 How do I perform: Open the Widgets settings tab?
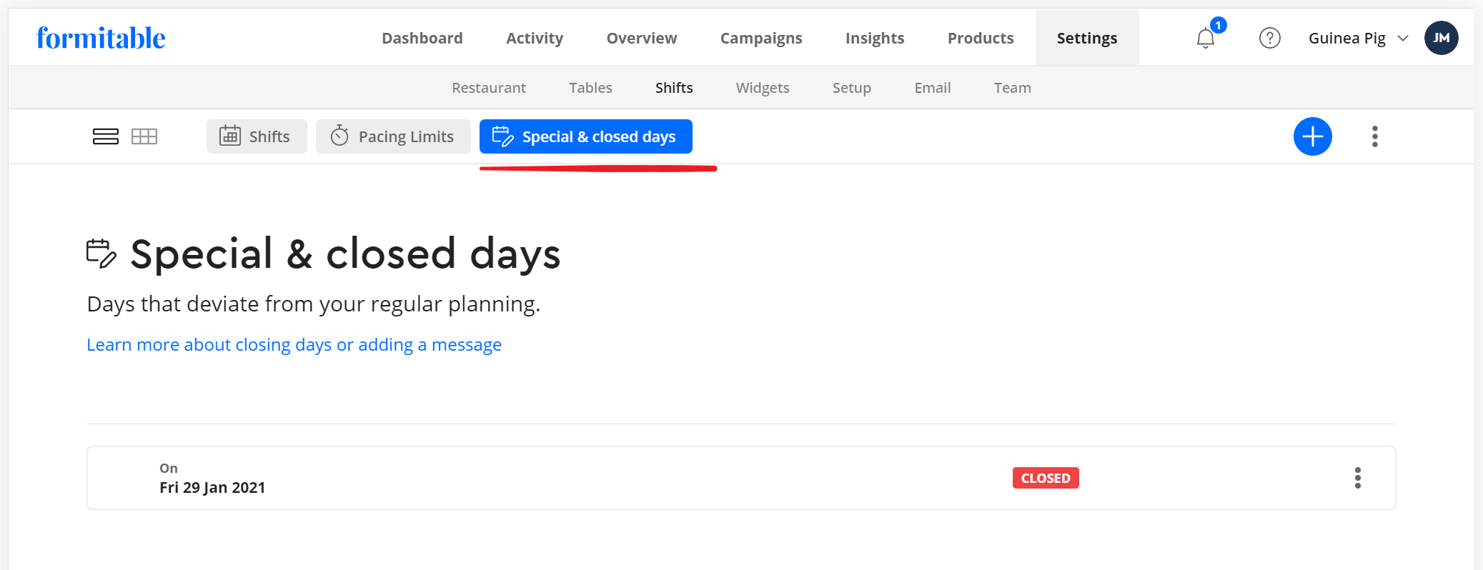[762, 88]
